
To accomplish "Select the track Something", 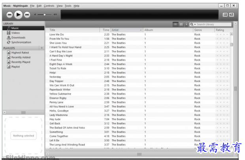I will tap(138, 132).
